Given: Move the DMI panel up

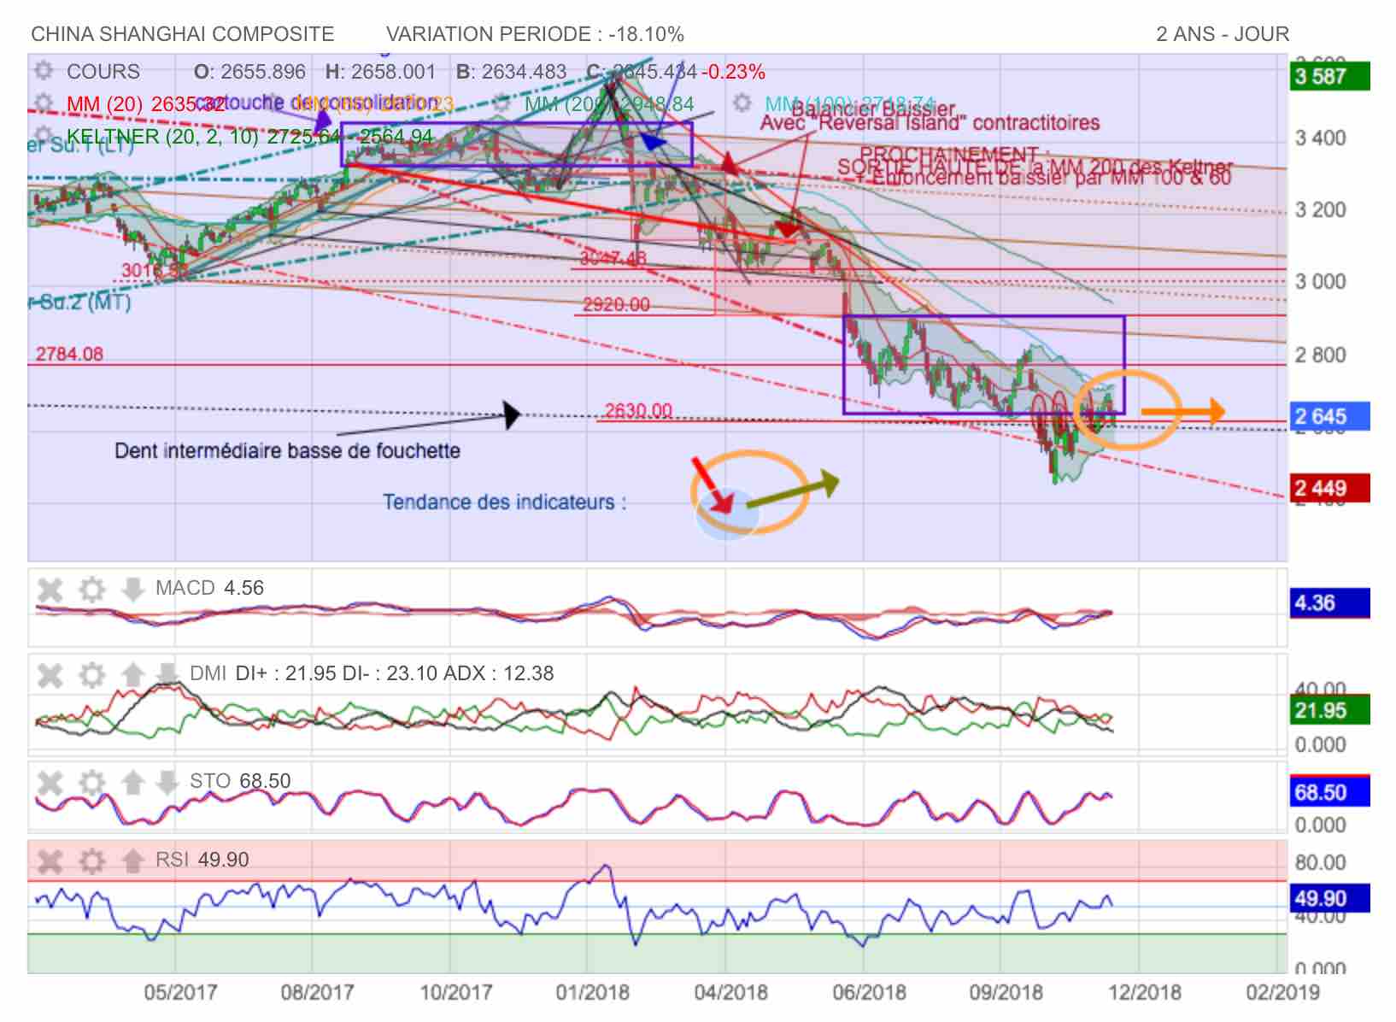Looking at the screenshot, I should (x=132, y=674).
